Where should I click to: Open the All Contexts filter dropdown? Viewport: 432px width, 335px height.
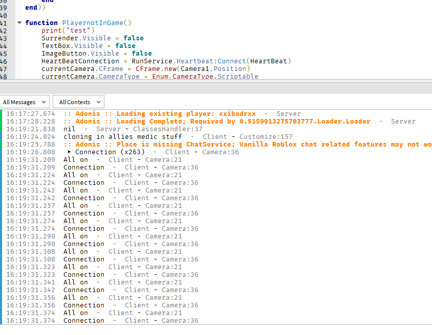78,102
